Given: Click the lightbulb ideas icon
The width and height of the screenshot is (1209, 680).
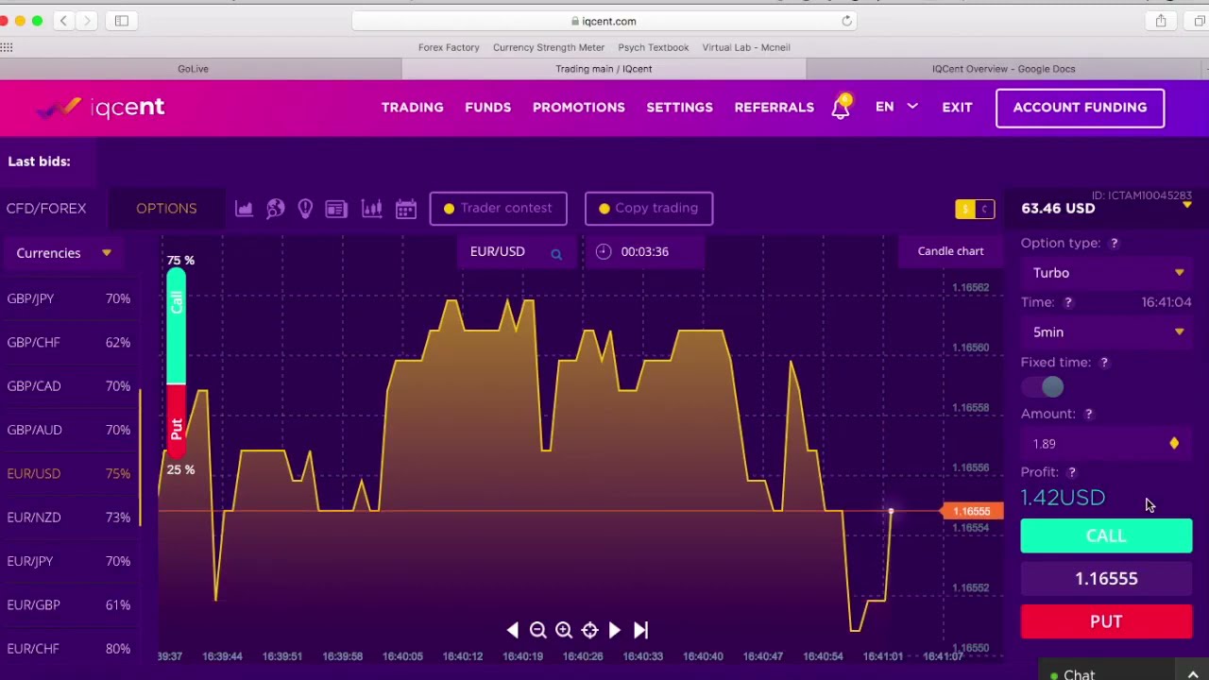Looking at the screenshot, I should pos(305,208).
